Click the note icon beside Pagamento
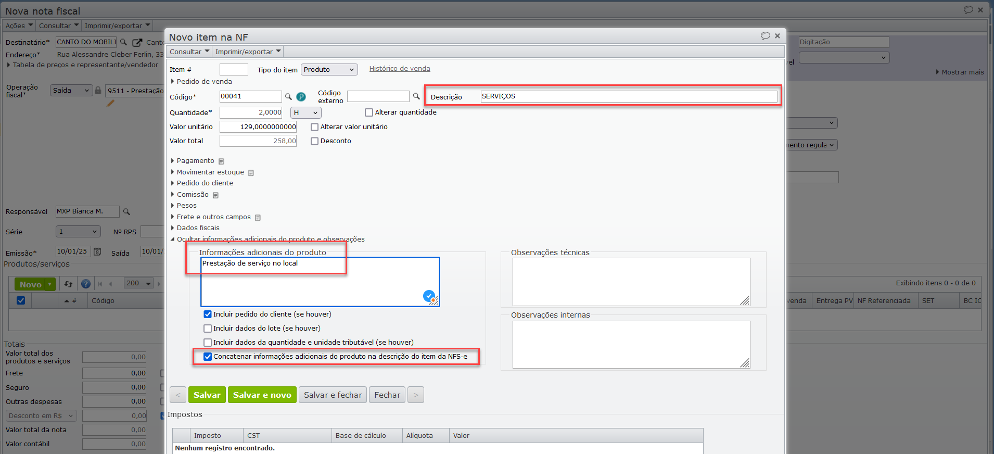Screen dimensions: 994x454 pos(221,161)
